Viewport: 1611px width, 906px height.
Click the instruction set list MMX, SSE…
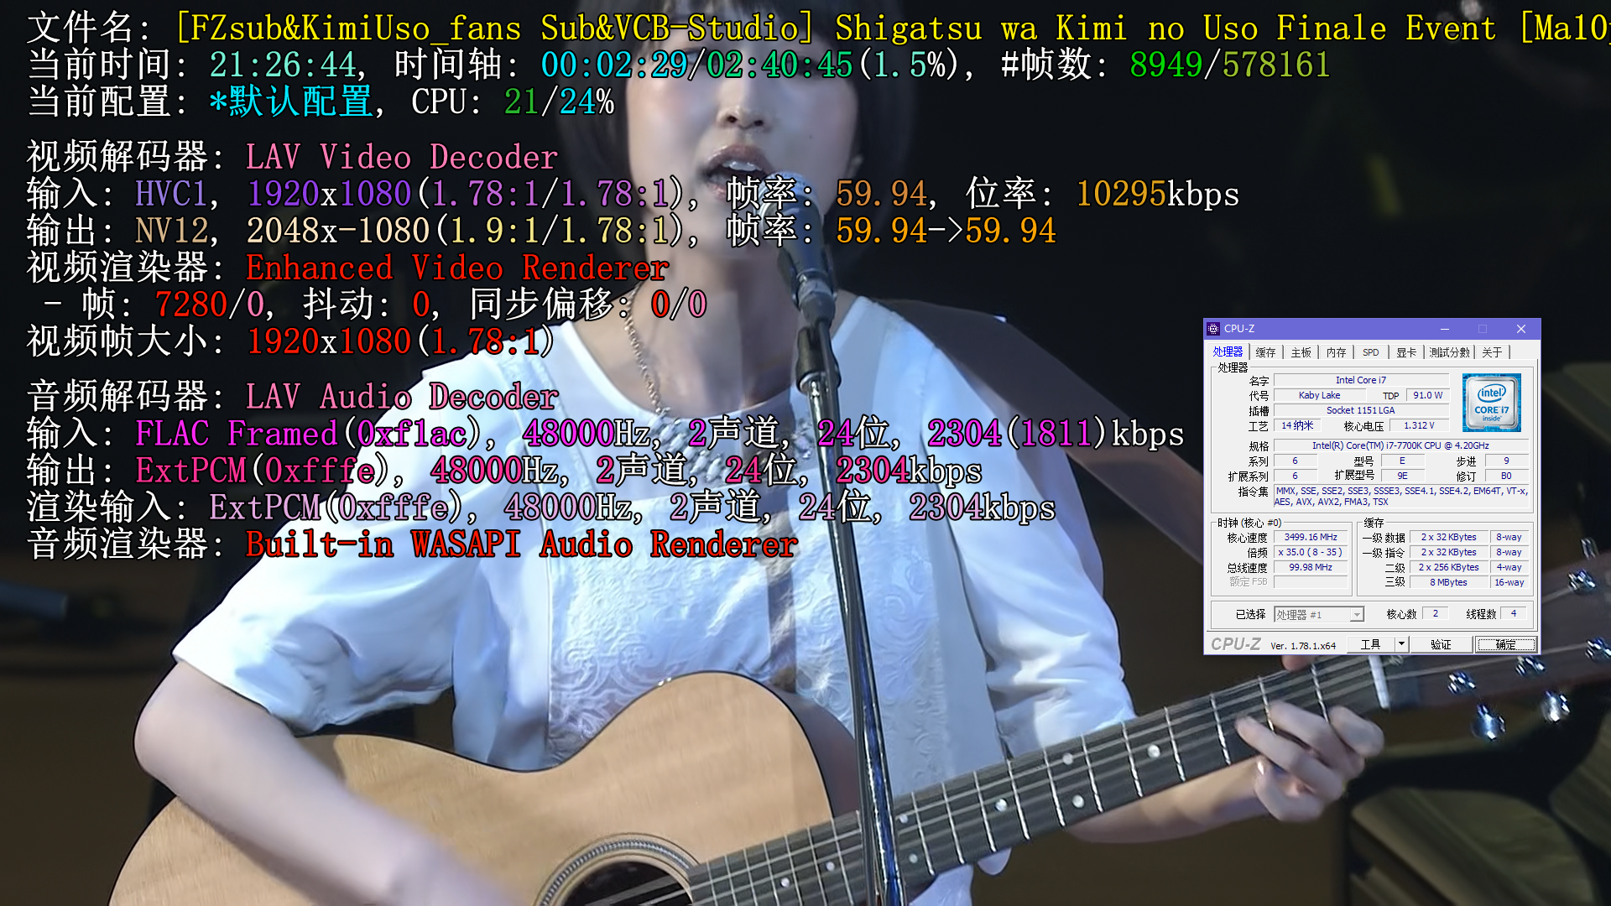point(1401,496)
